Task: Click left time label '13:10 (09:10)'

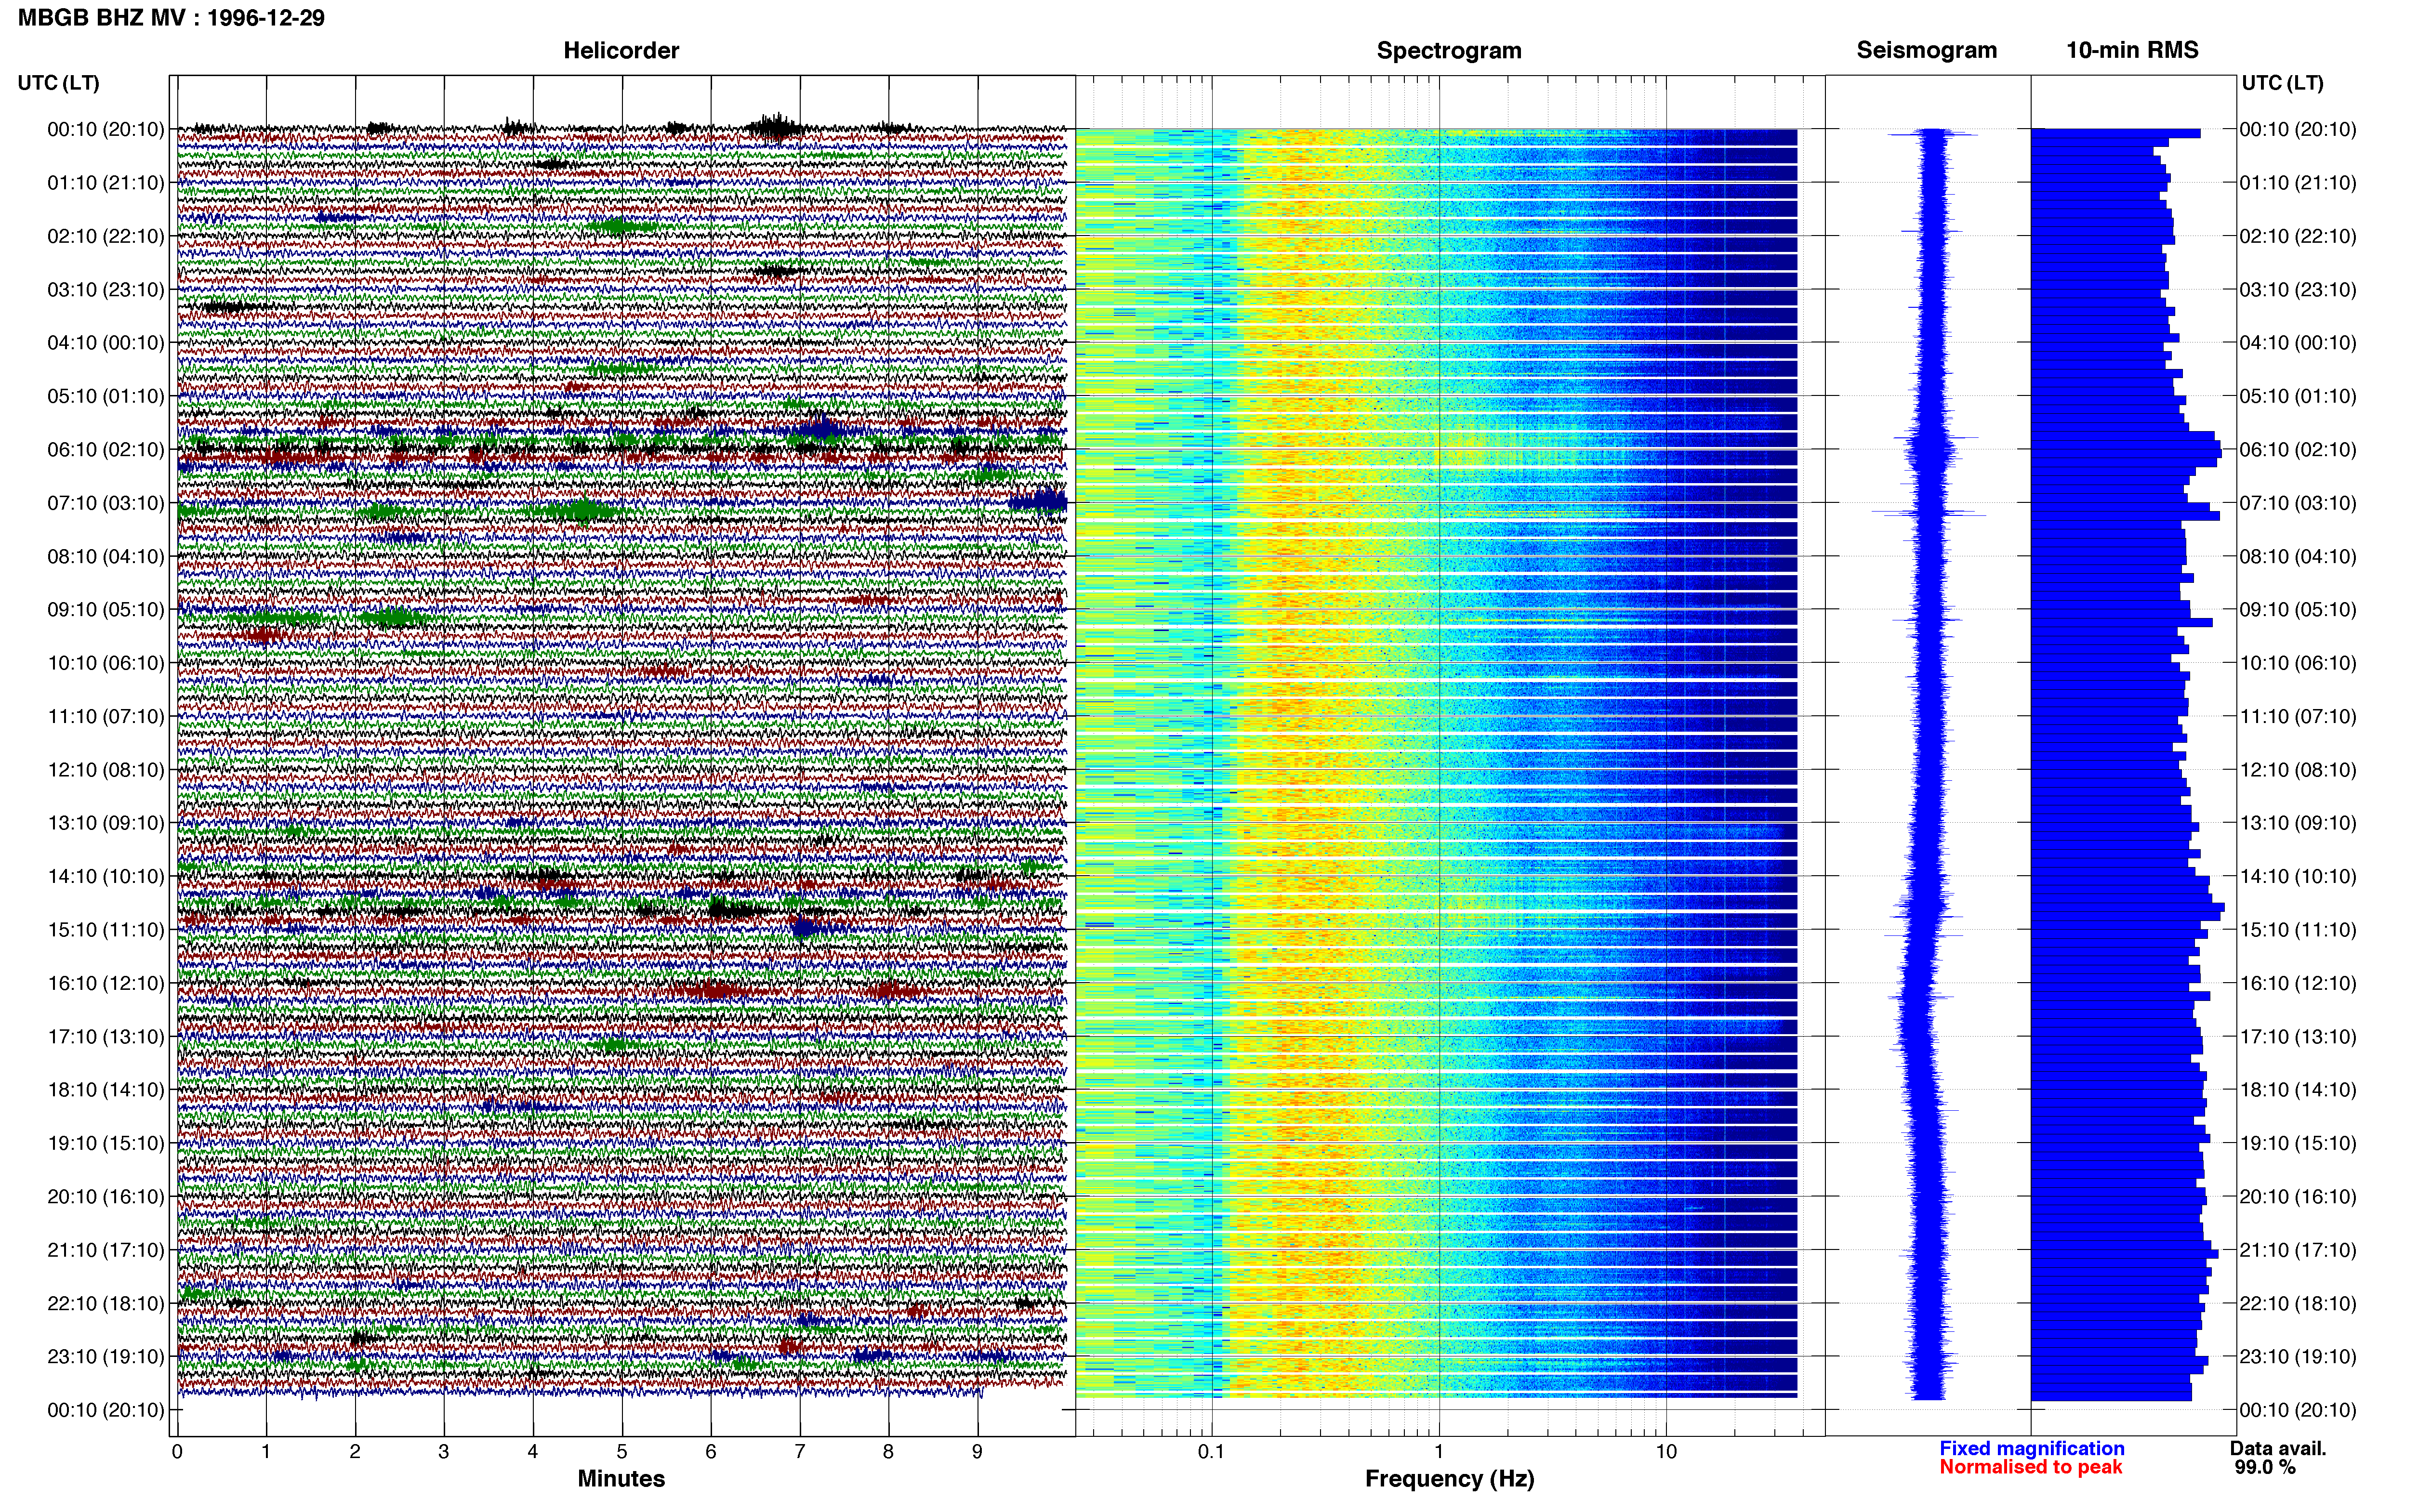Action: [x=106, y=823]
